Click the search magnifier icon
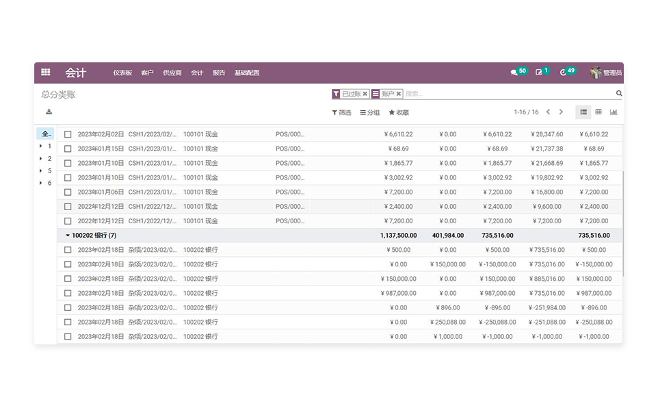This screenshot has width=658, height=406. point(619,94)
